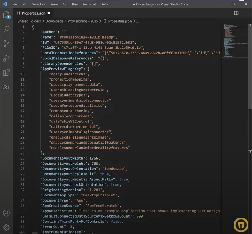Viewport: 252px width, 234px height.
Task: Open the Manage gear icon
Action: tap(6, 227)
